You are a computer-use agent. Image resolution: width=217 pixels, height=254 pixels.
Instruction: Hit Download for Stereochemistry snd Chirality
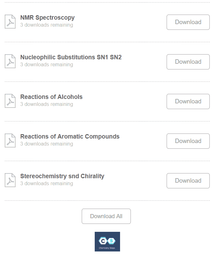point(188,181)
